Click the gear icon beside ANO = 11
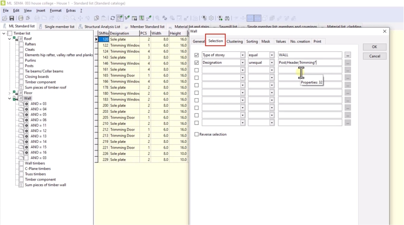The width and height of the screenshot is (404, 225). 27,125
